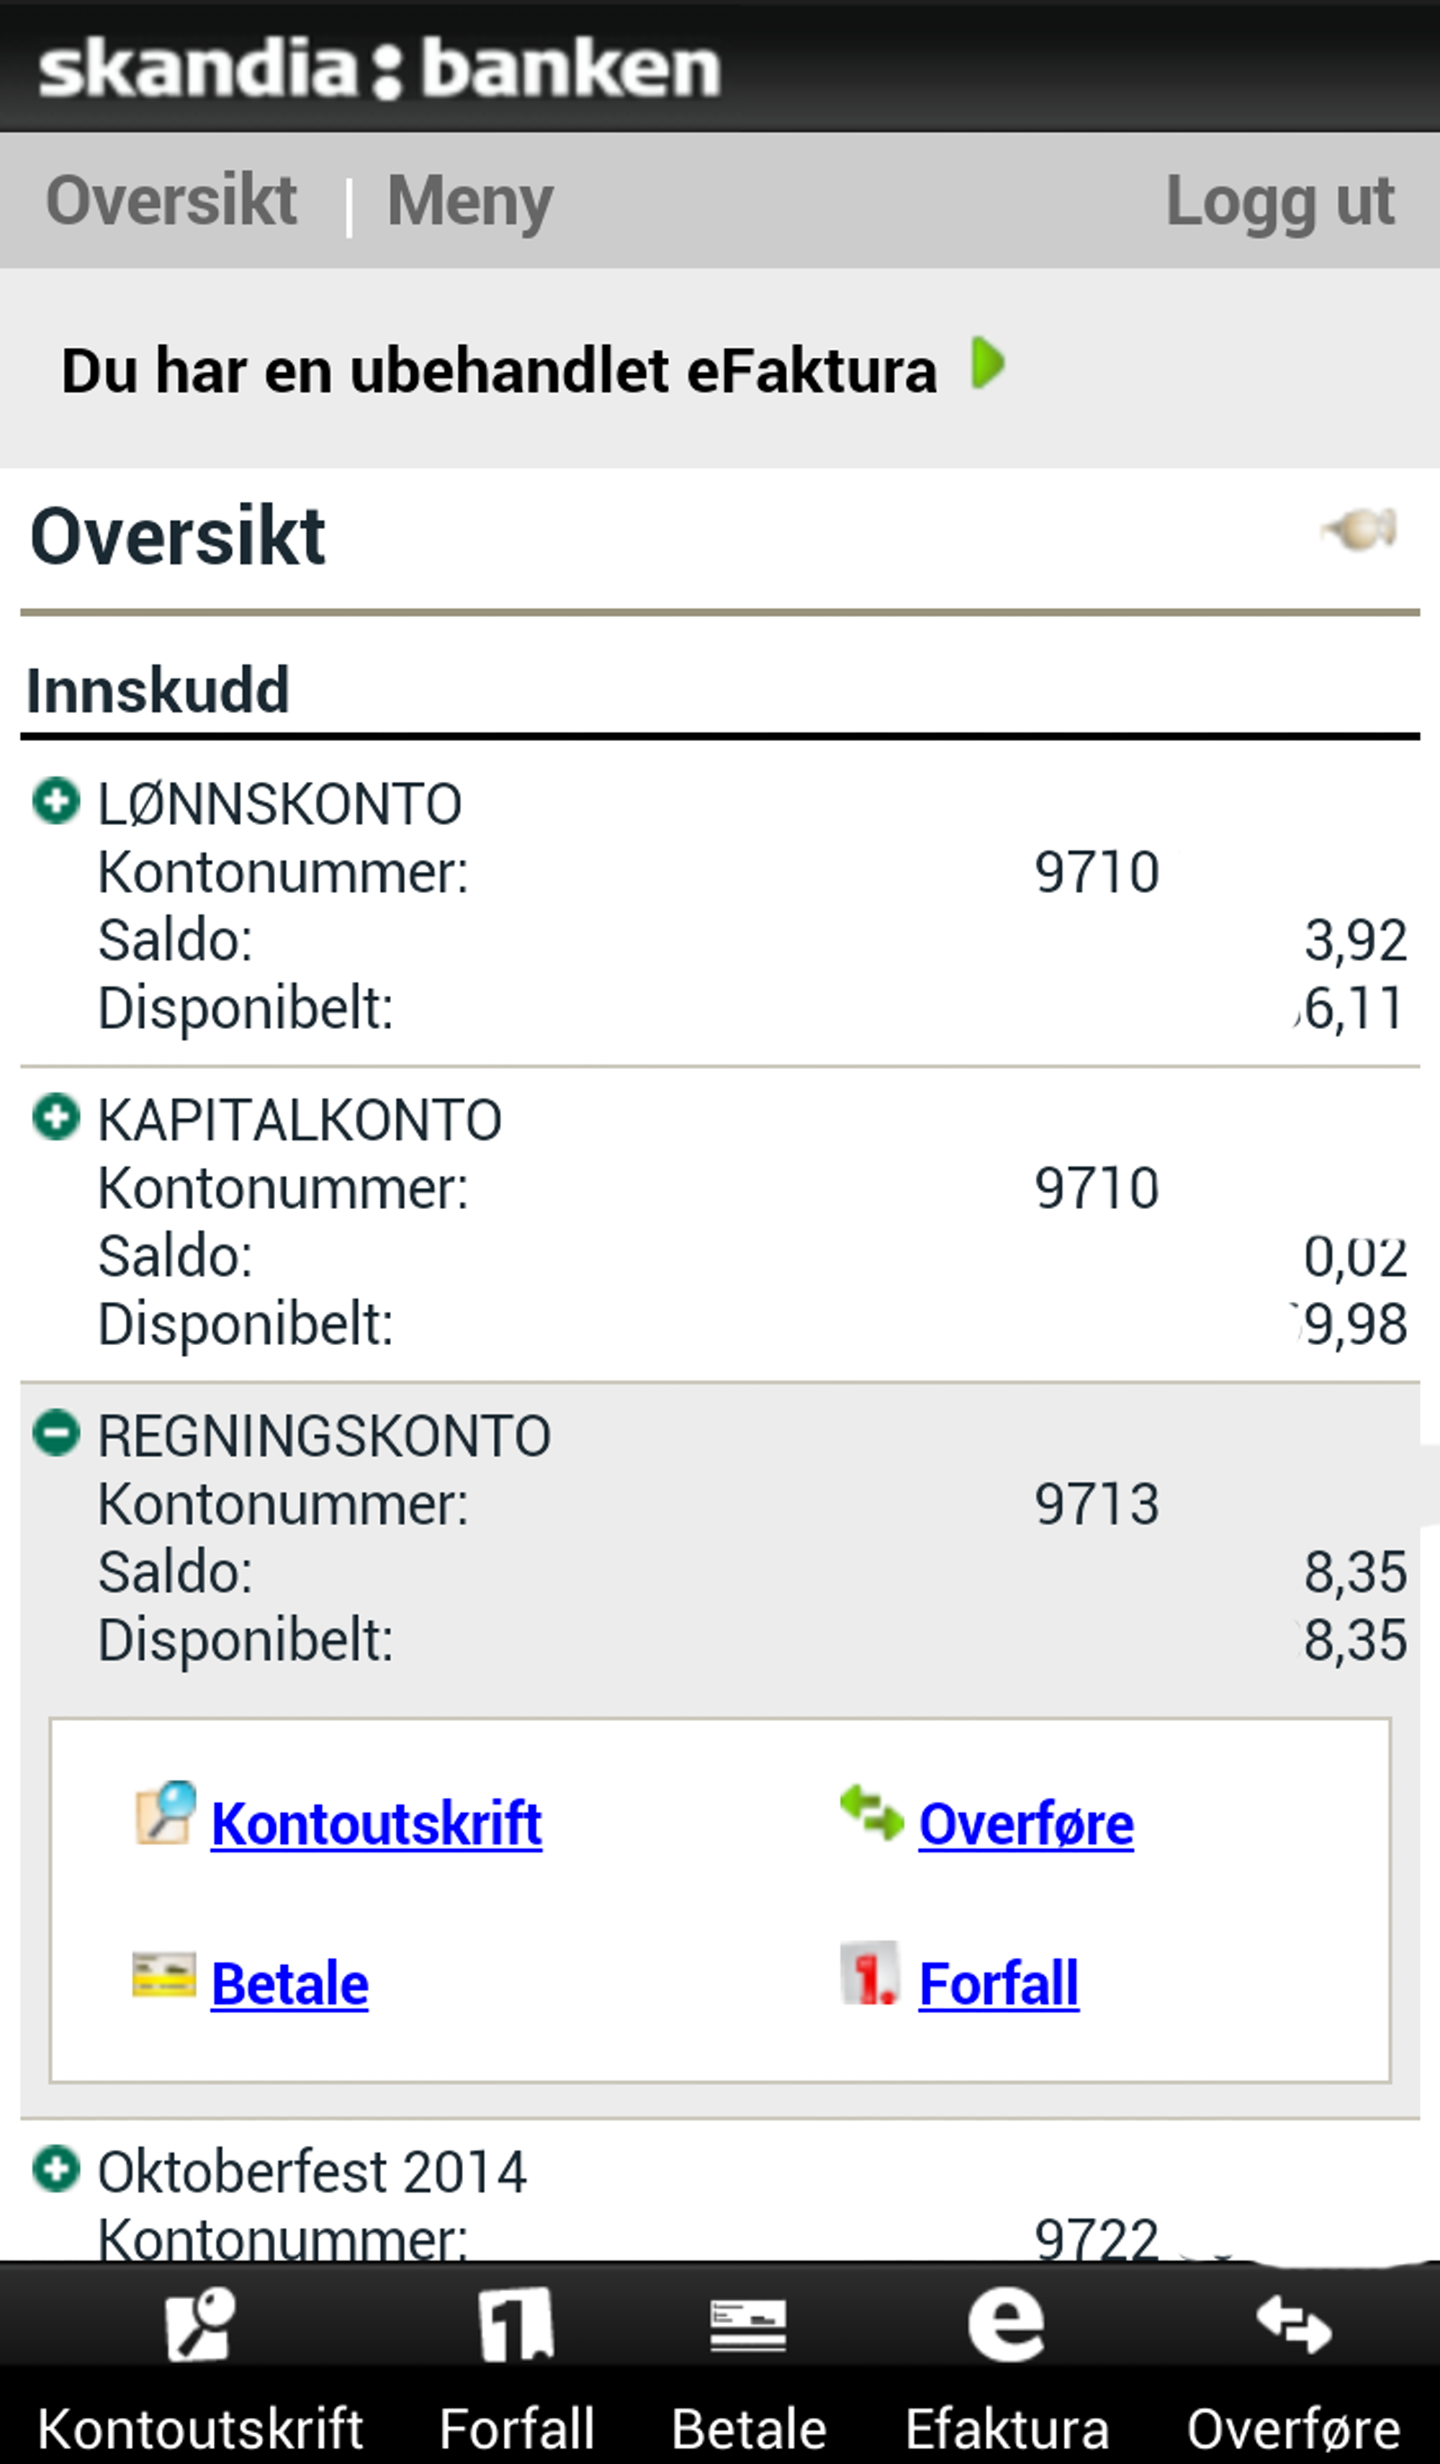Viewport: 1440px width, 2464px height.
Task: Tap the green arrows Overføre icon
Action: [871, 1814]
